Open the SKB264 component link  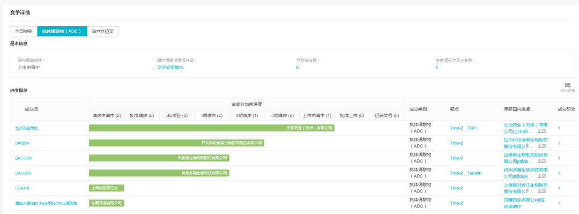pyautogui.click(x=22, y=143)
